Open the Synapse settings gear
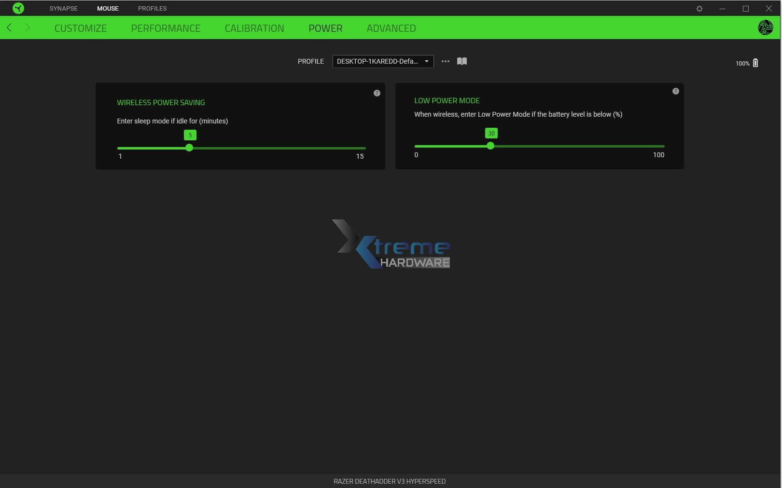This screenshot has width=782, height=488. 698,8
